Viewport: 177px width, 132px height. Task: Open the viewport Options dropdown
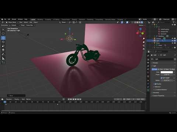142,25
